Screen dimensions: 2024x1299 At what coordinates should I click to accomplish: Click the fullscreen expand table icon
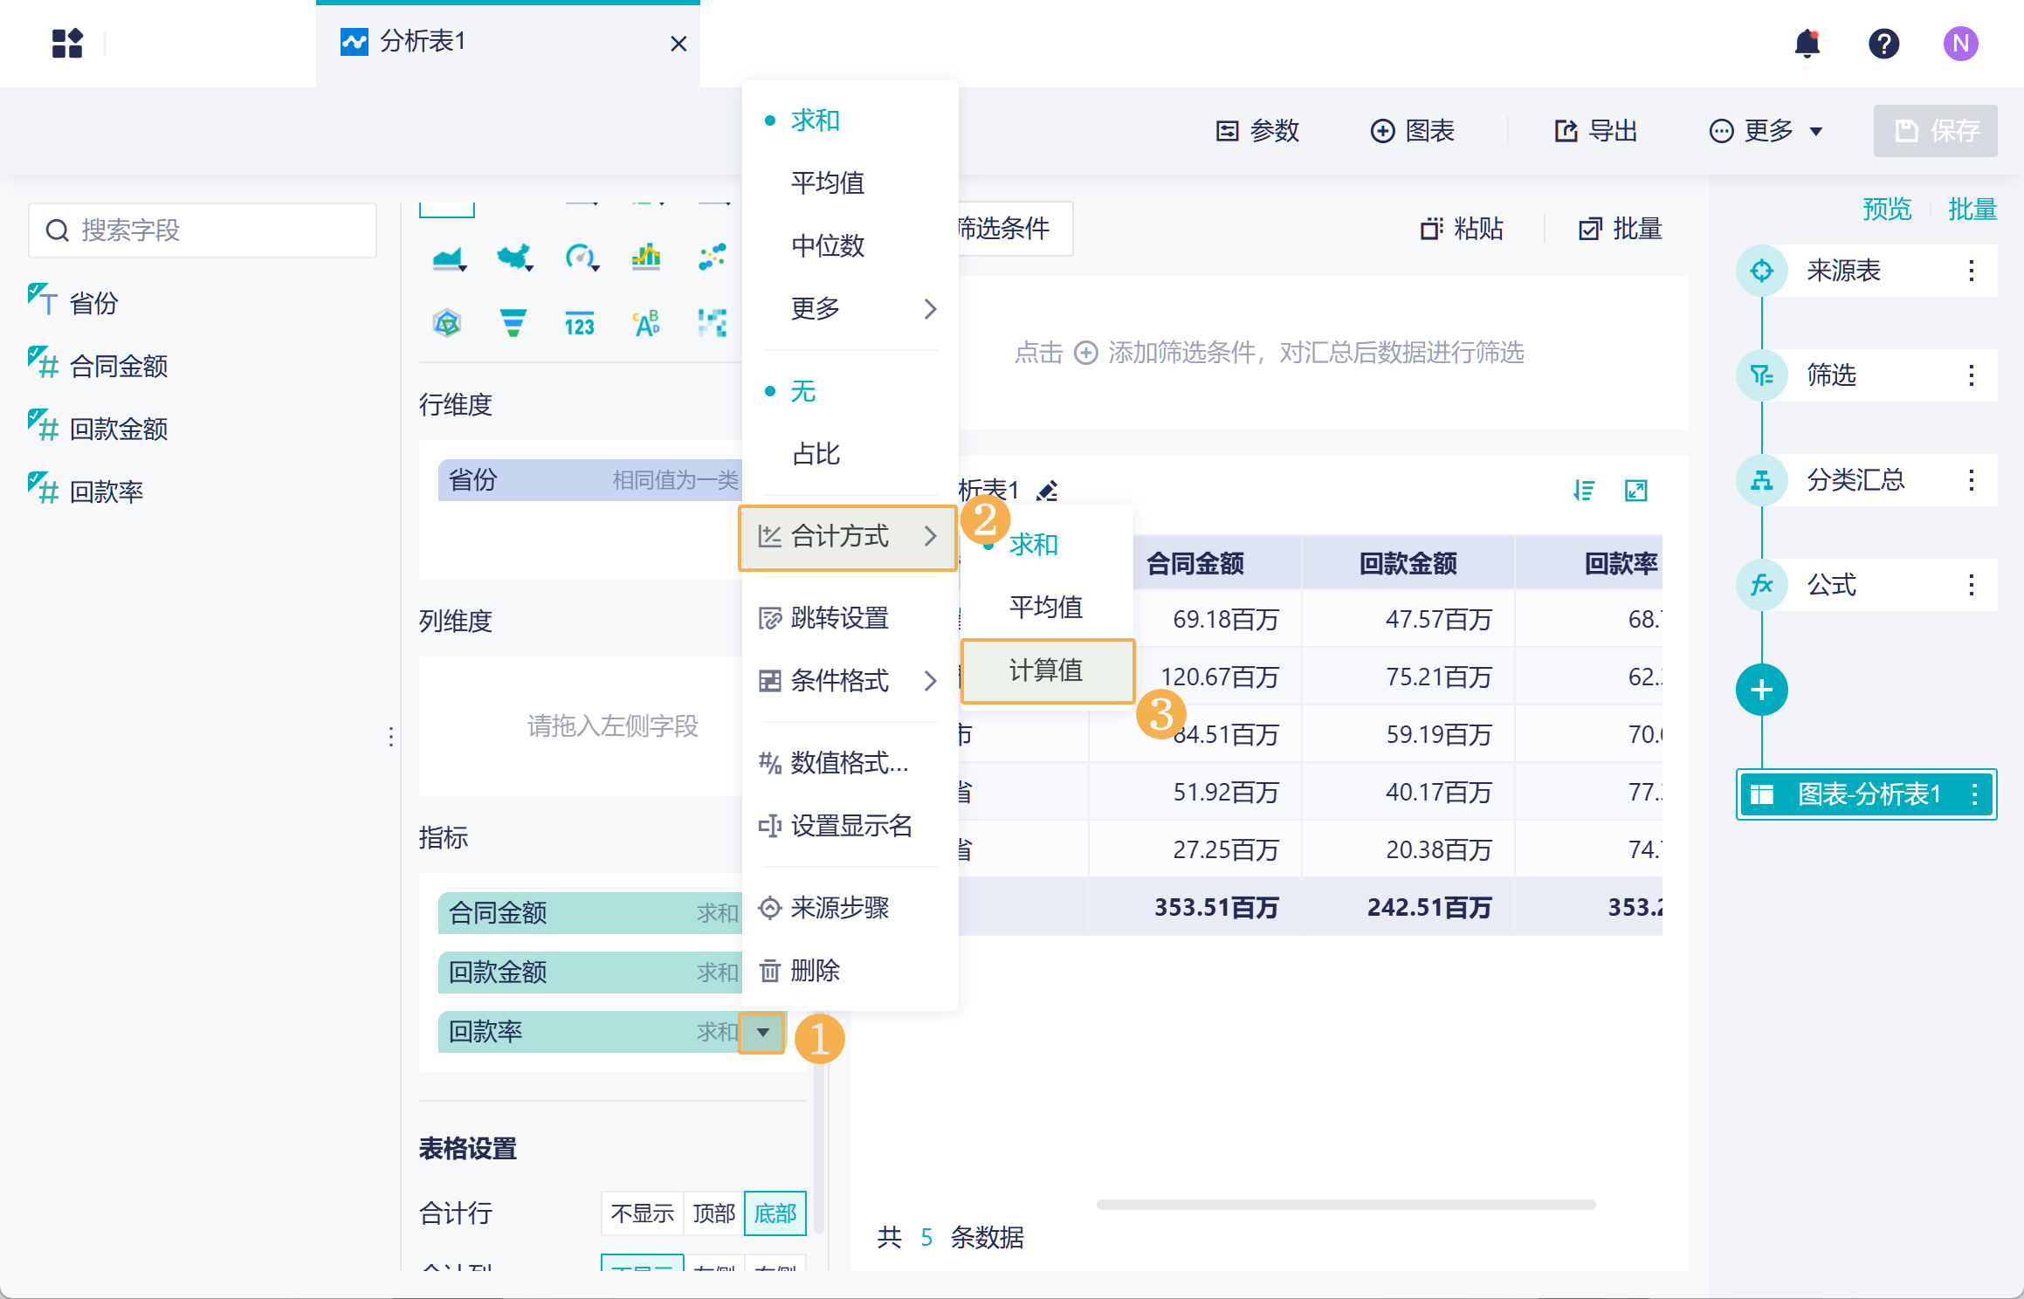(x=1635, y=491)
